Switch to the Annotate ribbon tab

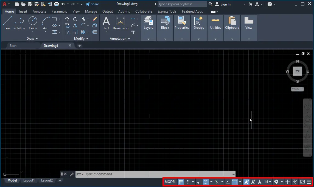[x=39, y=11]
